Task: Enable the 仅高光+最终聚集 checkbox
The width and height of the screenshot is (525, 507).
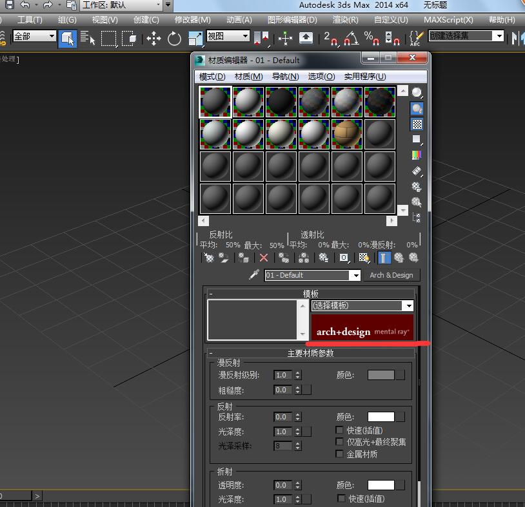Action: [340, 442]
